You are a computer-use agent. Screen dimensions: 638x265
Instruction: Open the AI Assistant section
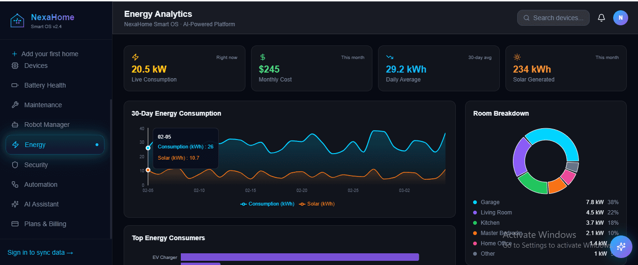point(41,205)
